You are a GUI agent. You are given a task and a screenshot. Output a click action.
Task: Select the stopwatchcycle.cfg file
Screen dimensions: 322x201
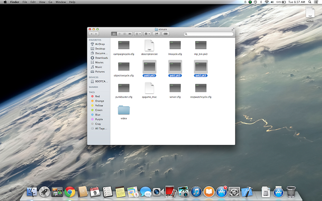pos(201,91)
